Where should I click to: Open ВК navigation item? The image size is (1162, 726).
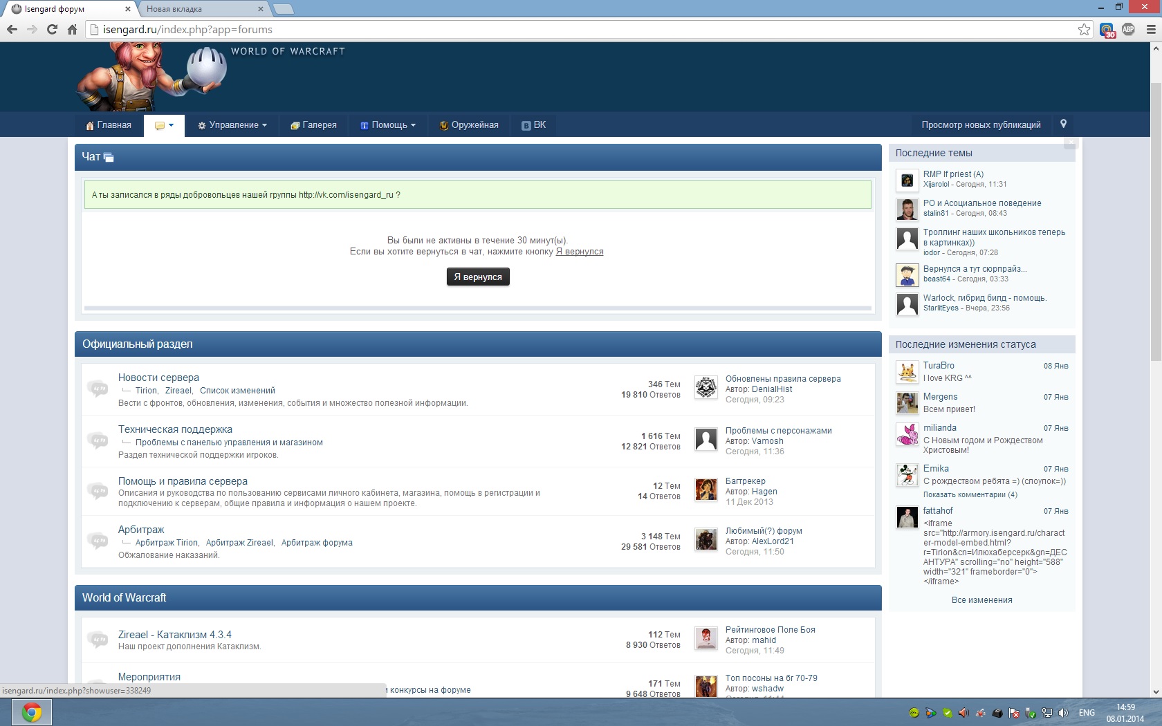[534, 125]
